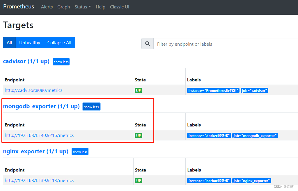Screen dimensions: 298x191
Task: Click the endpoint filter input field
Action: tap(204, 44)
